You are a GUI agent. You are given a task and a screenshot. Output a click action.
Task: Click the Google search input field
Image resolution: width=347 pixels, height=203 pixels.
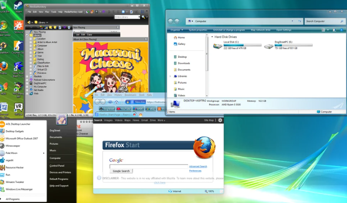149,167
